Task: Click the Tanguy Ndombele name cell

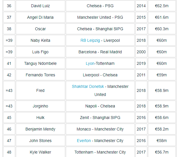Action: pyautogui.click(x=40, y=63)
